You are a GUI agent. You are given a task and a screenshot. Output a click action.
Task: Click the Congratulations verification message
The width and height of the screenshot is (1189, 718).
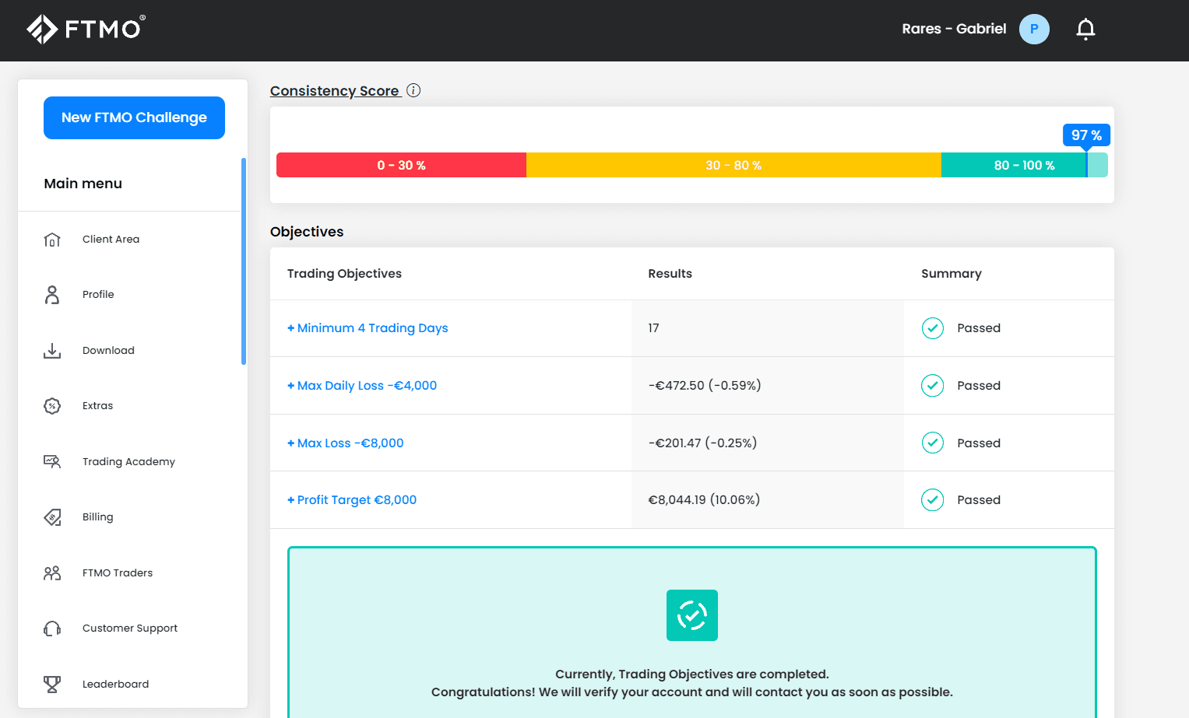pyautogui.click(x=692, y=692)
